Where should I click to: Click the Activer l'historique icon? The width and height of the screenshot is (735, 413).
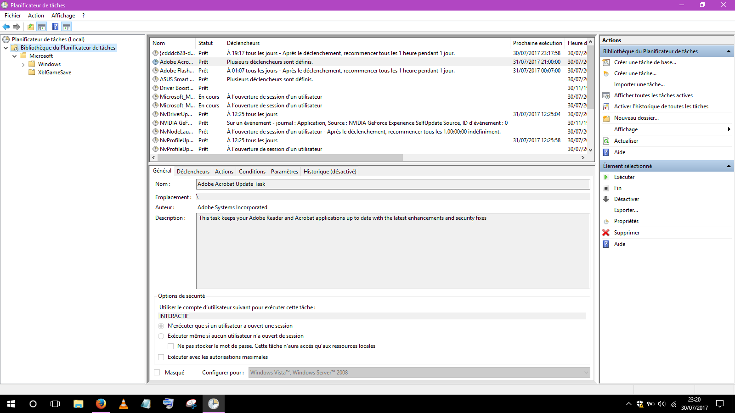coord(606,106)
